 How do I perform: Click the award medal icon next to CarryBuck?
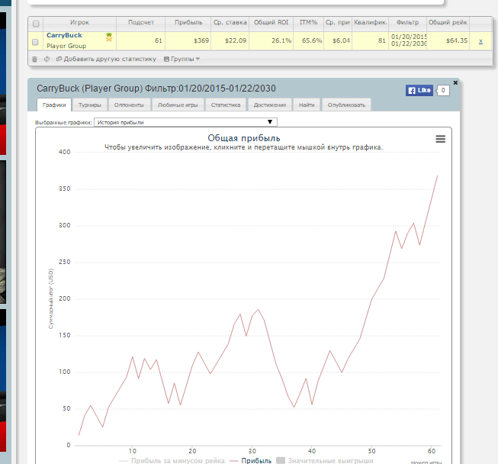tap(109, 37)
